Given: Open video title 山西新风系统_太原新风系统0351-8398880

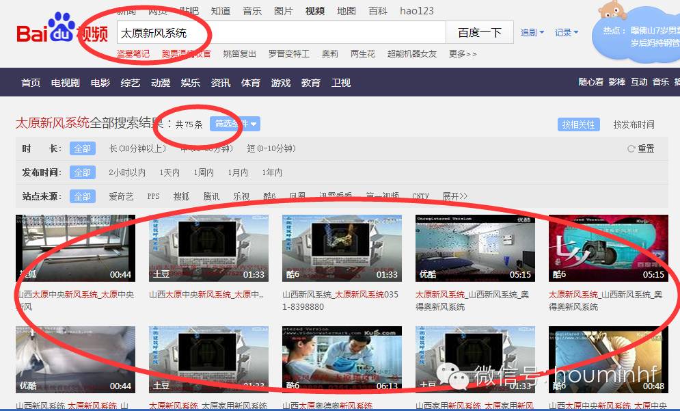Looking at the screenshot, I should pos(340,300).
